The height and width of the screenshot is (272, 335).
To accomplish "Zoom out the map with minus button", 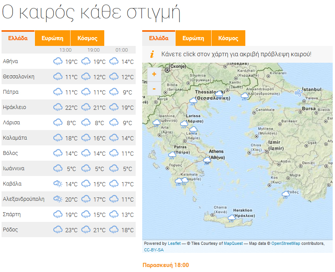I will point(154,89).
